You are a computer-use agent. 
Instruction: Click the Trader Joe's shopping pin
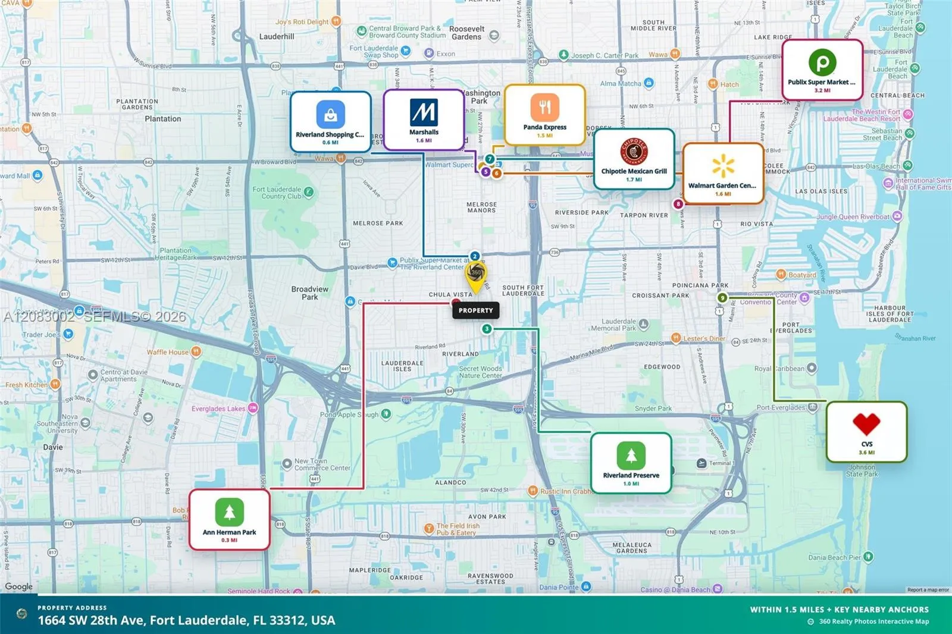(68, 334)
